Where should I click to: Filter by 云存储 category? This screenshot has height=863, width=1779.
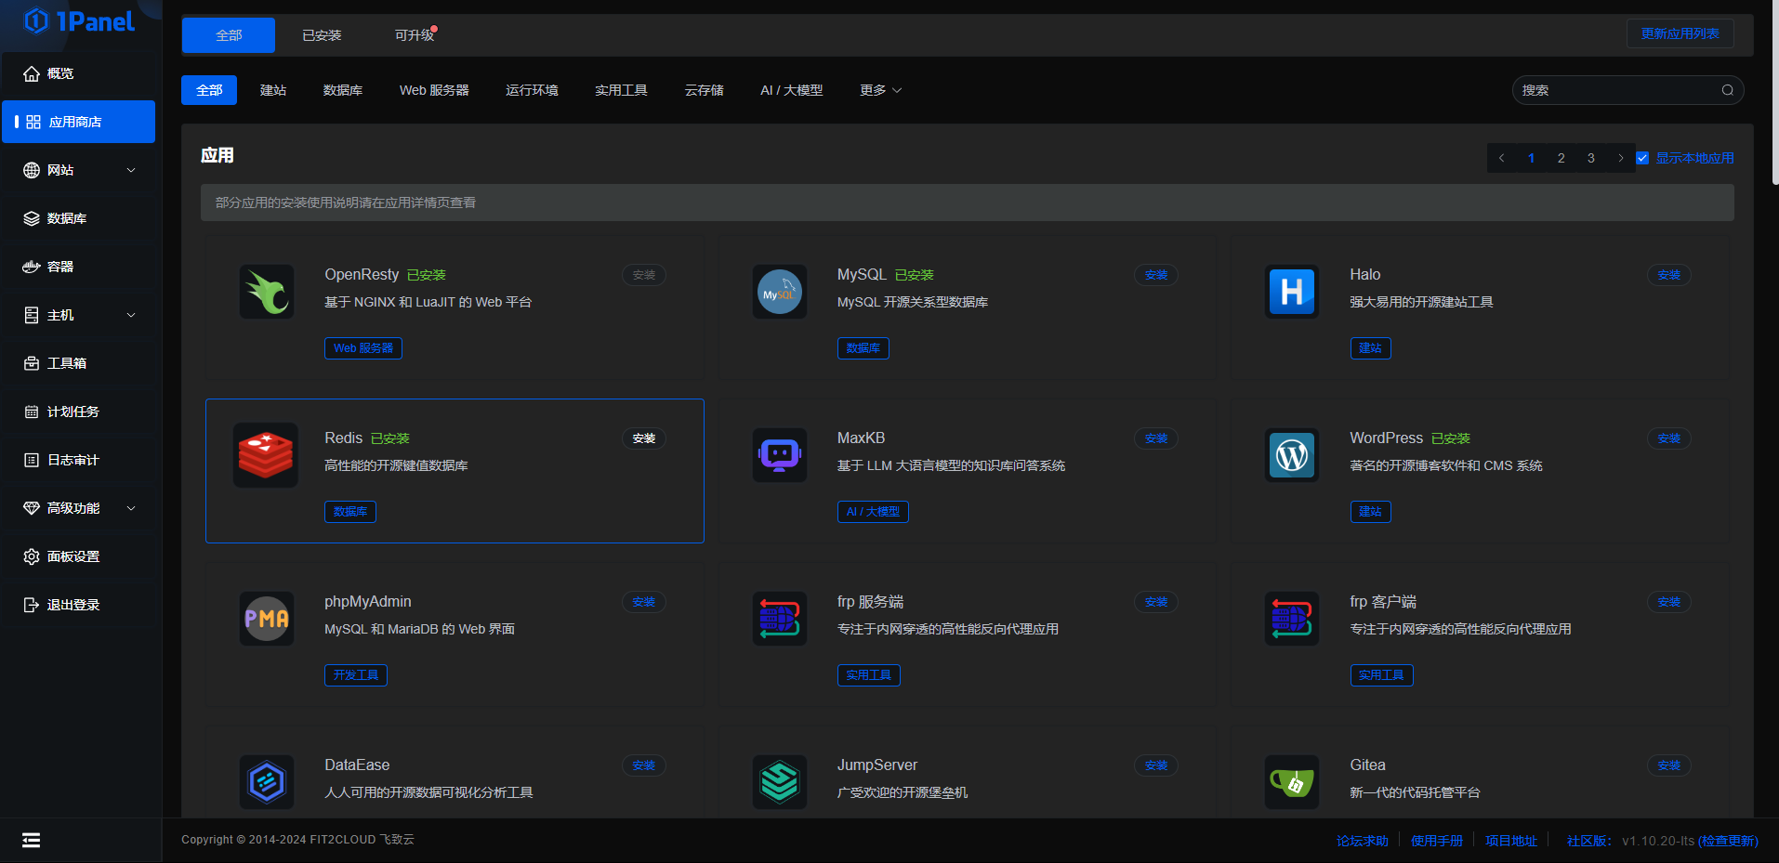point(704,90)
